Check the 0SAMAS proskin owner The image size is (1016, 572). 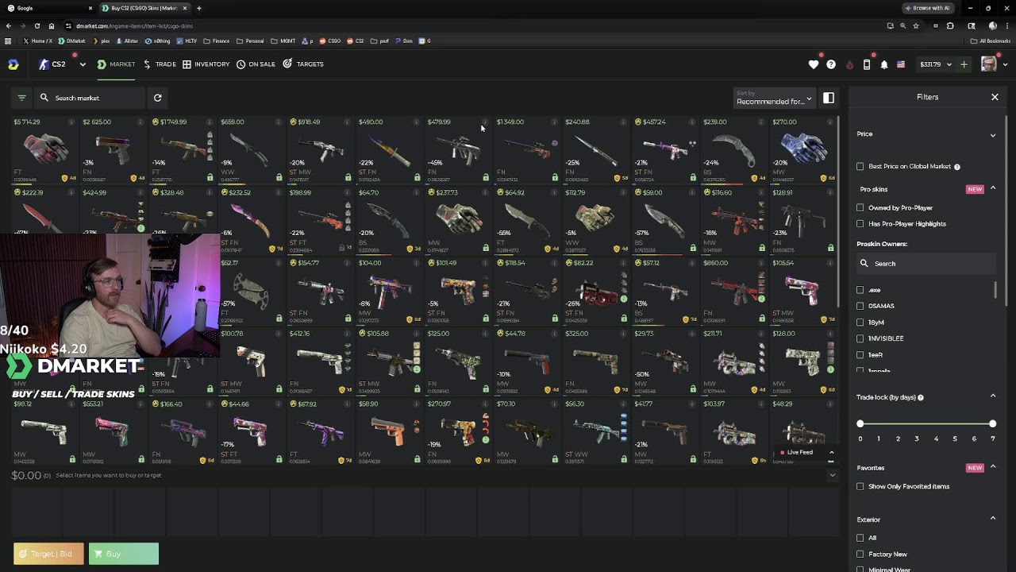(860, 306)
